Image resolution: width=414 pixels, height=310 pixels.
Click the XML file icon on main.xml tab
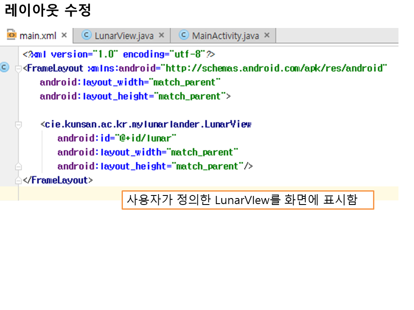12,35
